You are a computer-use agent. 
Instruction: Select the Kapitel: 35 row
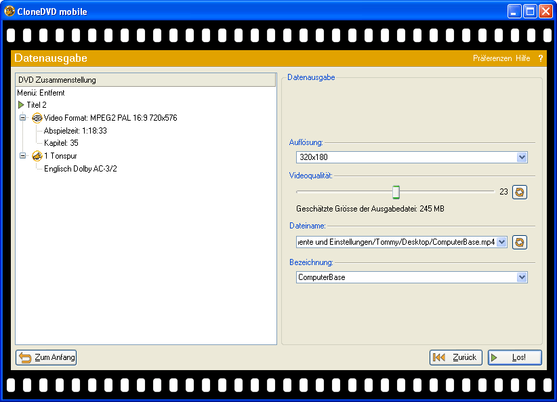pyautogui.click(x=61, y=143)
